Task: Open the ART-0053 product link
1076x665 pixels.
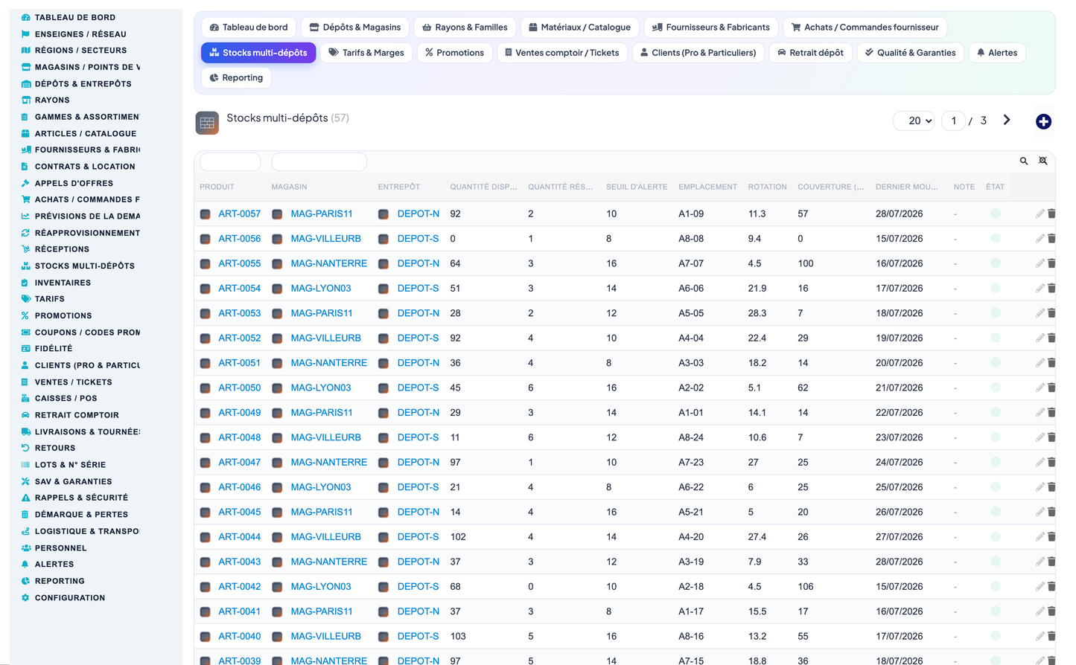Action: click(240, 313)
